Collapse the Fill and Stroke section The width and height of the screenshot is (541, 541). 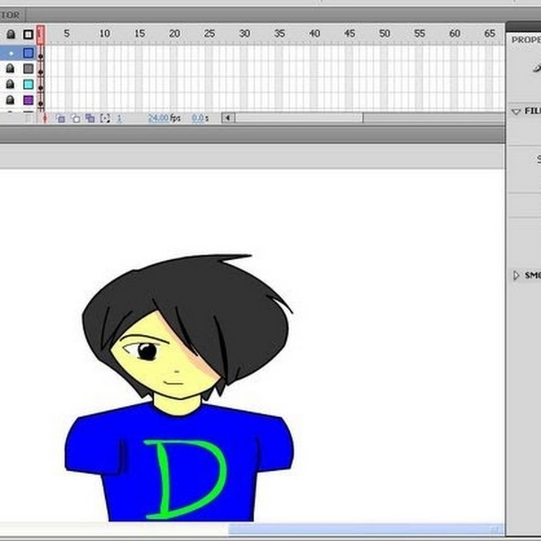click(516, 111)
